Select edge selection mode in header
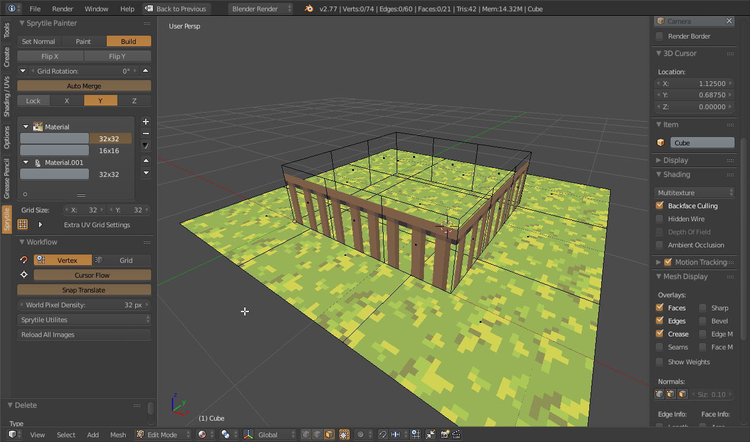The image size is (750, 442). coord(317,434)
